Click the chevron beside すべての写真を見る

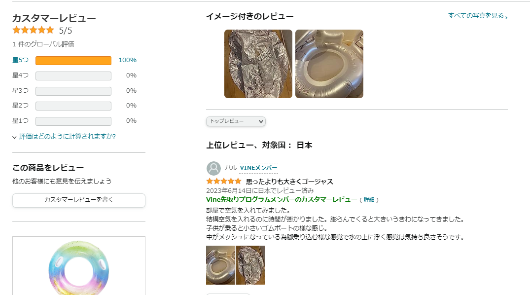point(506,16)
